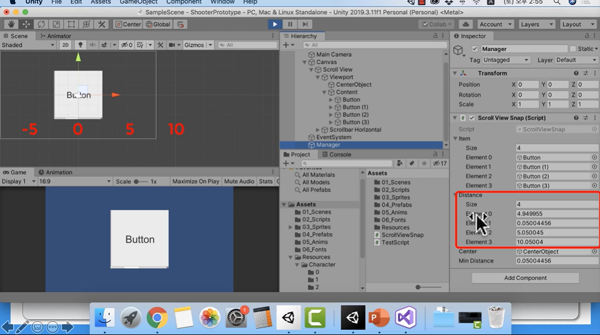Collapse the Canvas tree node
The image size is (600, 335).
tap(305, 62)
